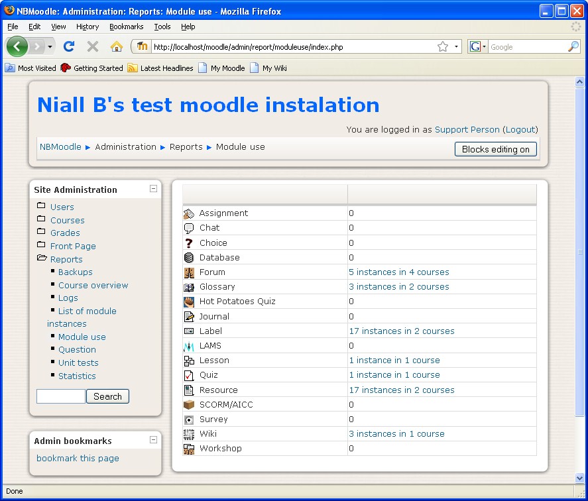Collapse the Site Administration block
588x501 pixels.
[153, 189]
